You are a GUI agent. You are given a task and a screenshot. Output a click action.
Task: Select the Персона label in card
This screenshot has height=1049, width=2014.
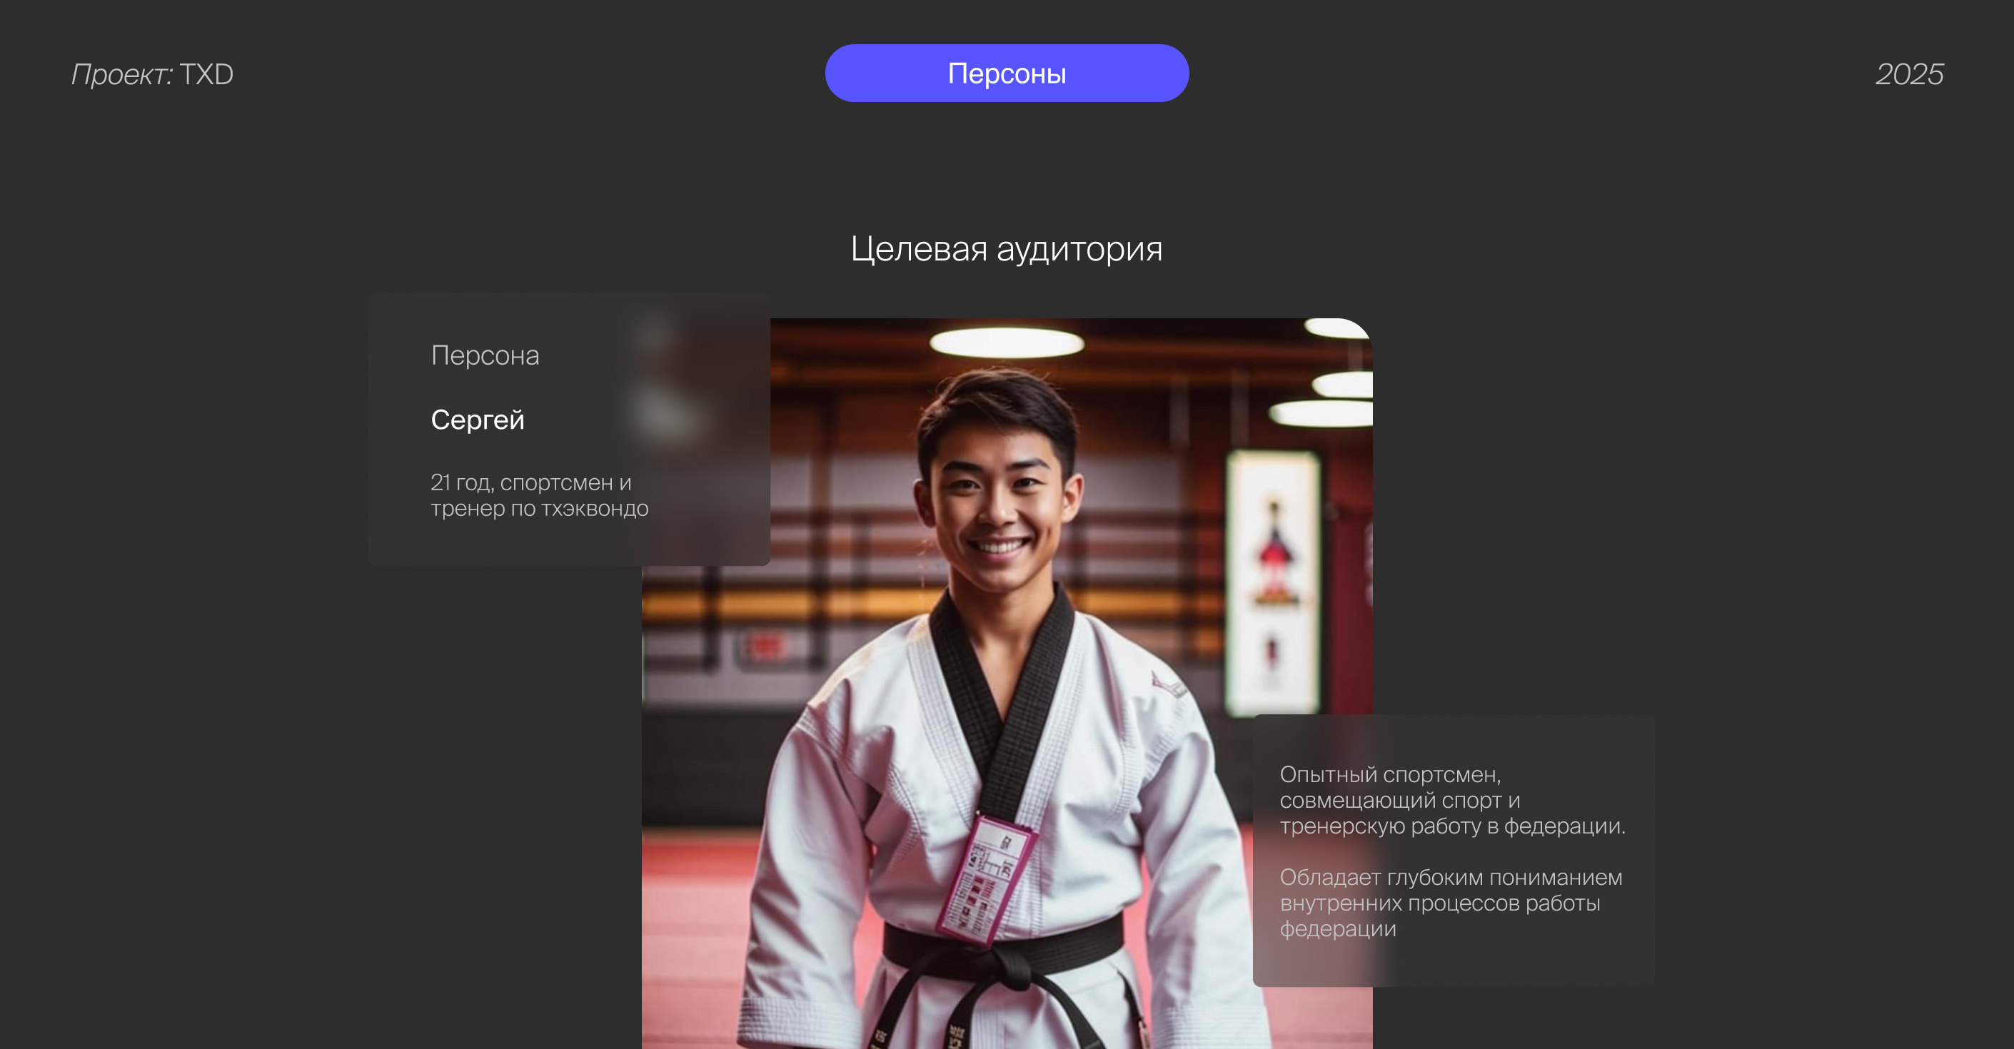pos(485,355)
